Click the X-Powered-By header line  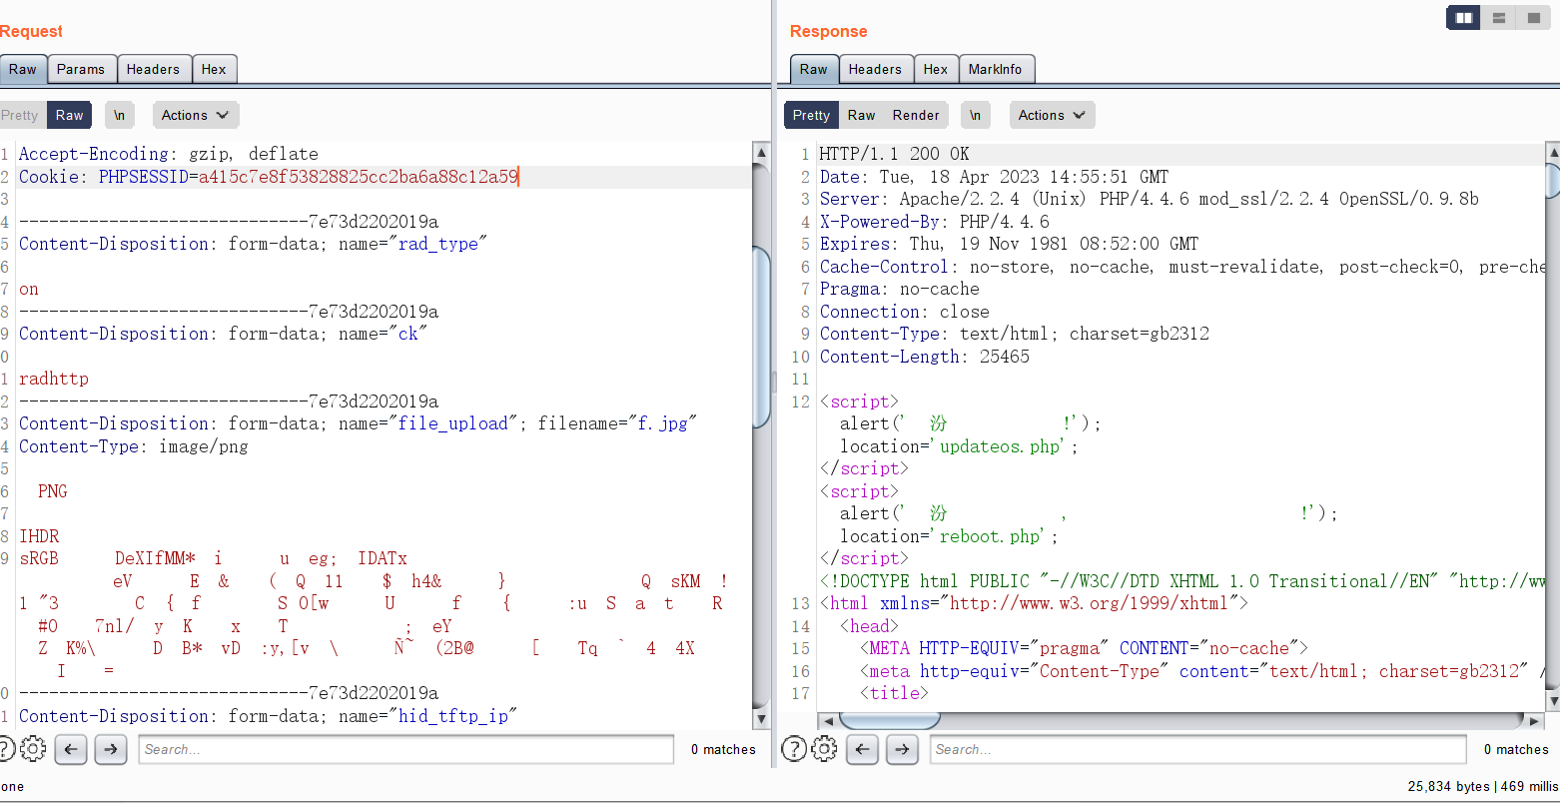click(x=934, y=222)
